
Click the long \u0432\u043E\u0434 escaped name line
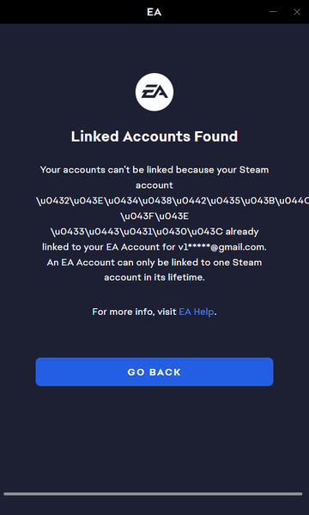coord(173,201)
